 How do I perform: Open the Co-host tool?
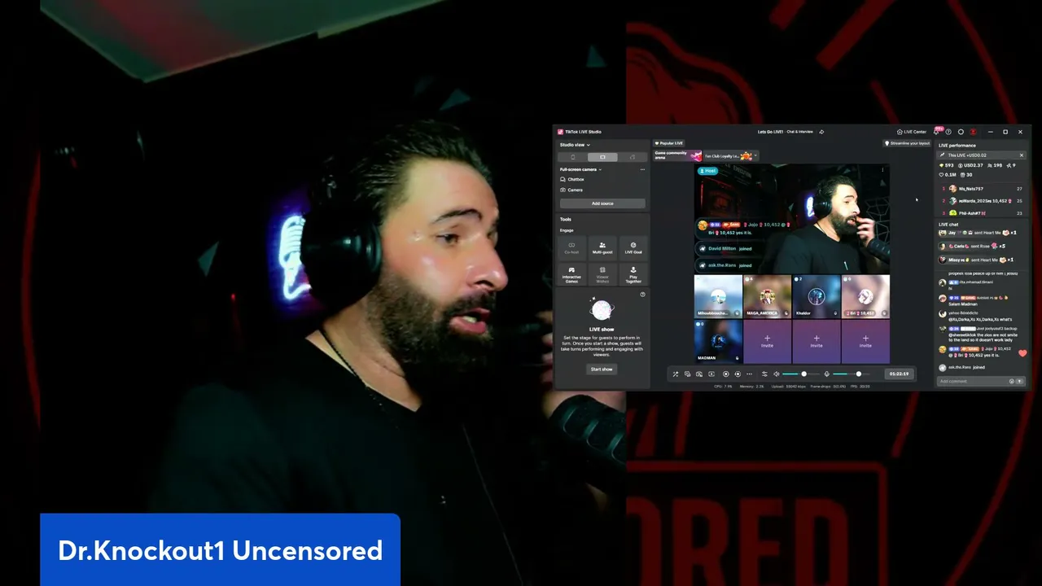(x=571, y=247)
